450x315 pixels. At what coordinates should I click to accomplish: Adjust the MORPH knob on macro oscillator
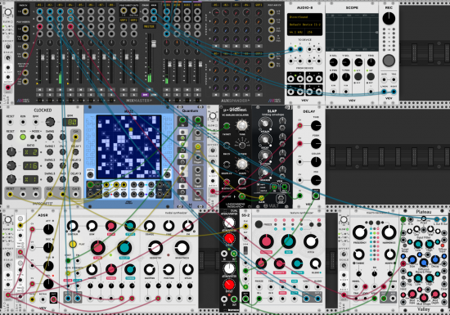(x=389, y=254)
